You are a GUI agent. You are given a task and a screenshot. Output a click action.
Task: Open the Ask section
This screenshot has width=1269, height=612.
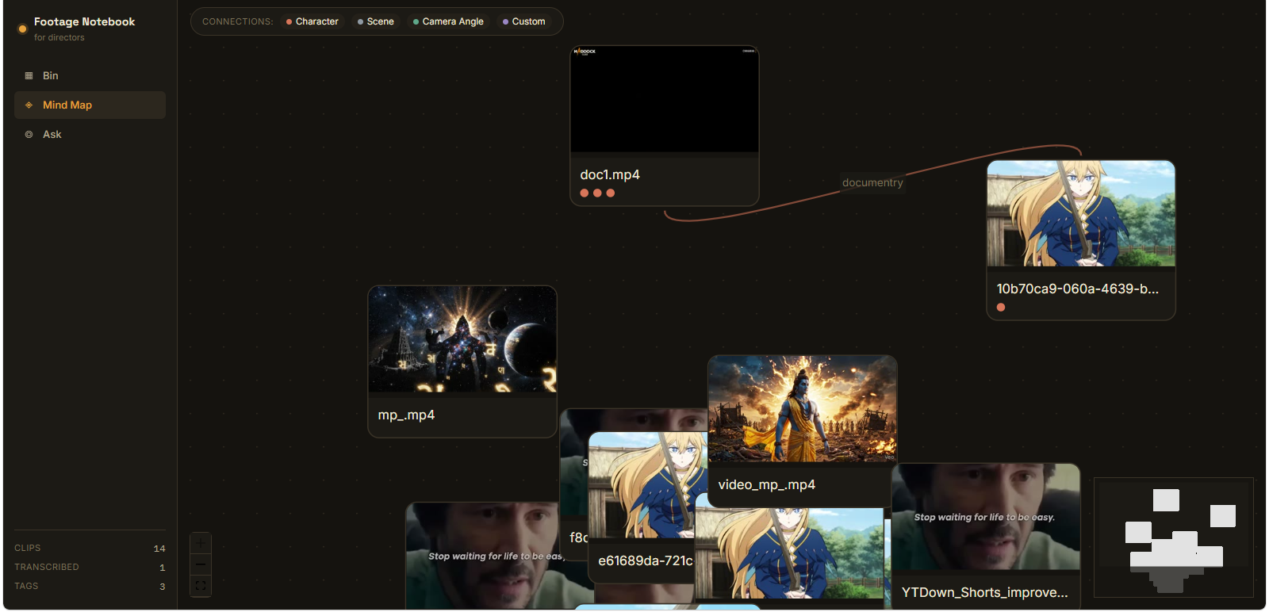click(90, 134)
